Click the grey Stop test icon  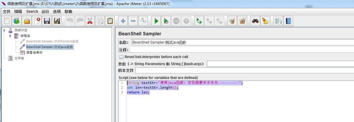[176, 21]
